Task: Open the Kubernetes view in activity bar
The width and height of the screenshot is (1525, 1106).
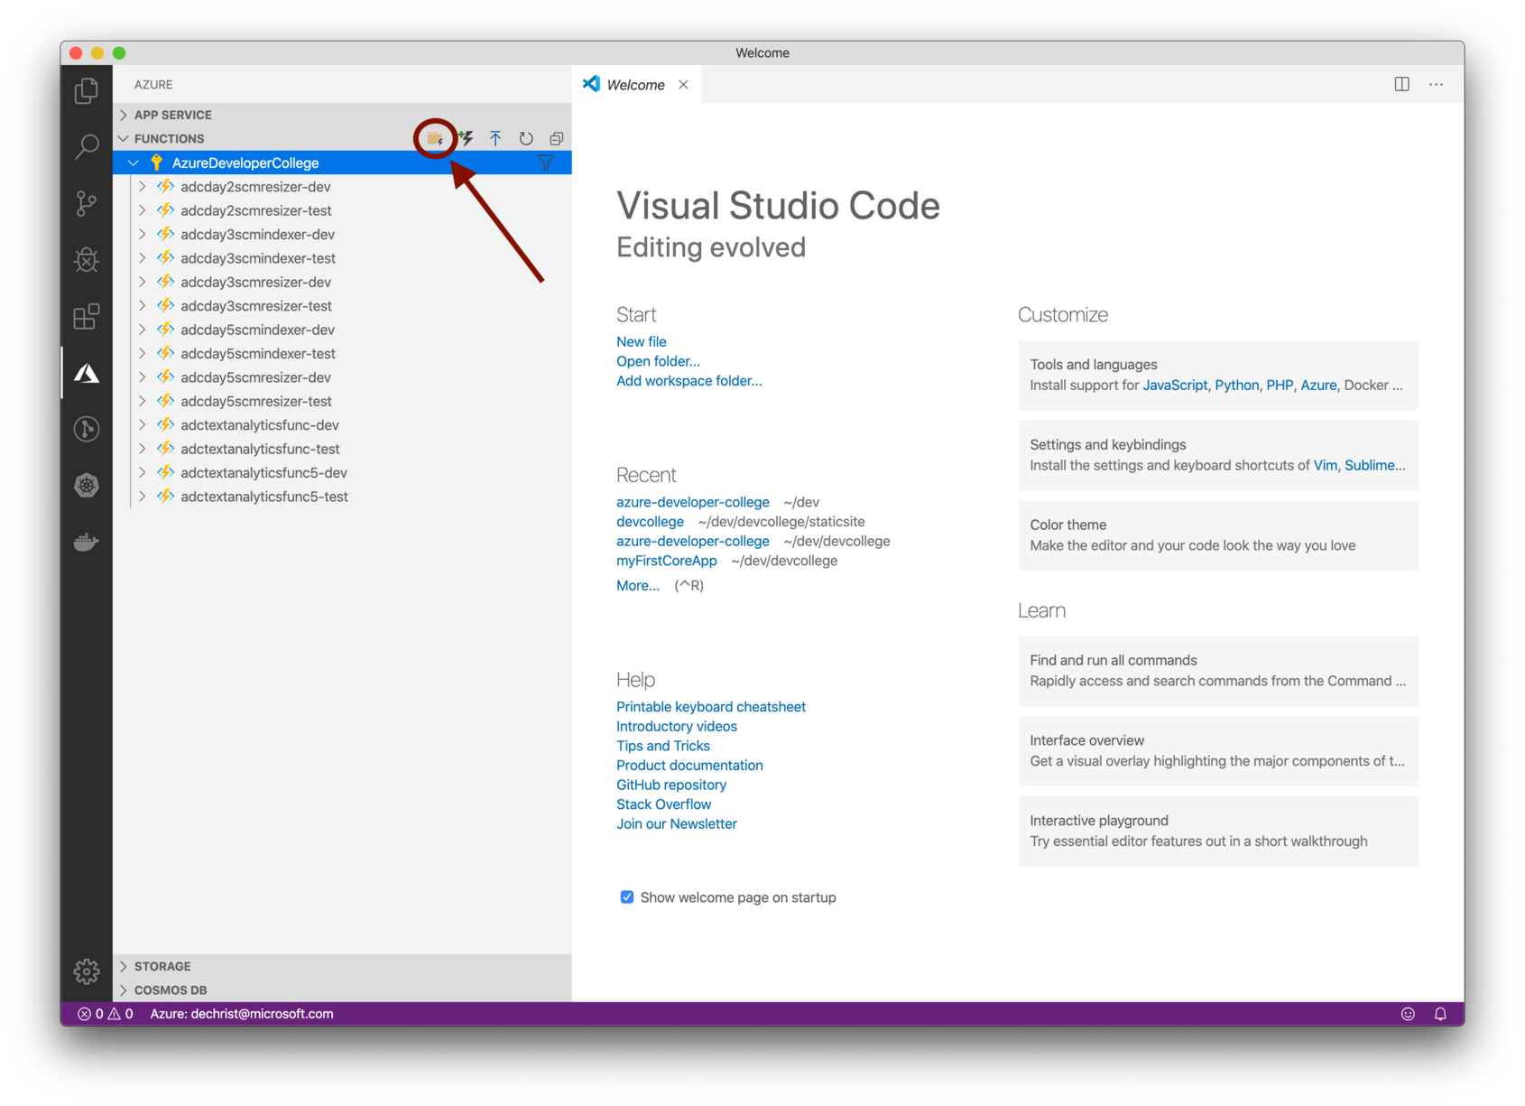Action: pyautogui.click(x=87, y=486)
